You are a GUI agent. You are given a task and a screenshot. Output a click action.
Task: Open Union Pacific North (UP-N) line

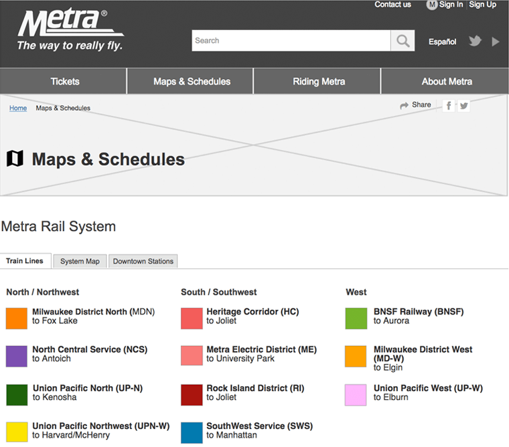[x=88, y=388]
